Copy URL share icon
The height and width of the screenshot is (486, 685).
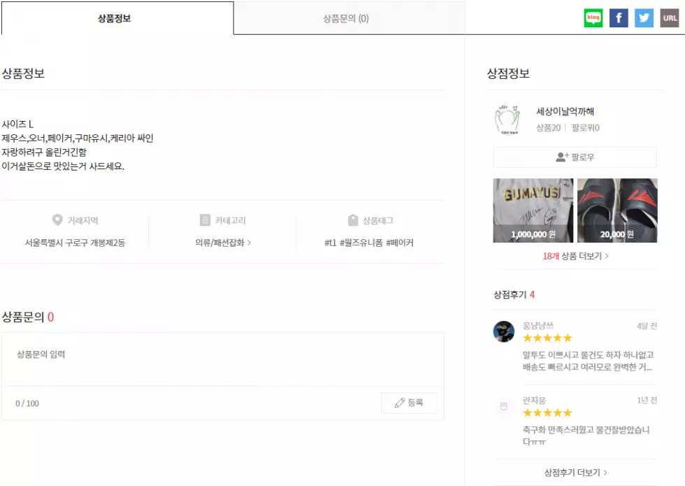pos(670,18)
